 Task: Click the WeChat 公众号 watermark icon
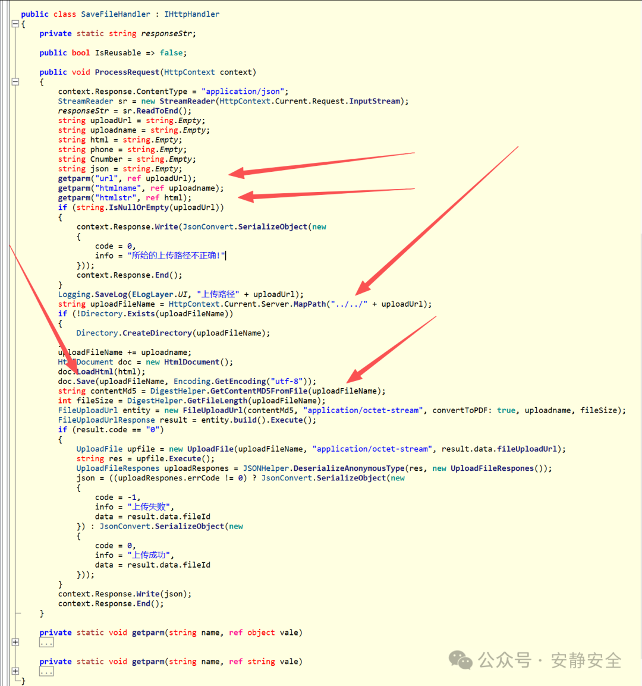pos(461,661)
